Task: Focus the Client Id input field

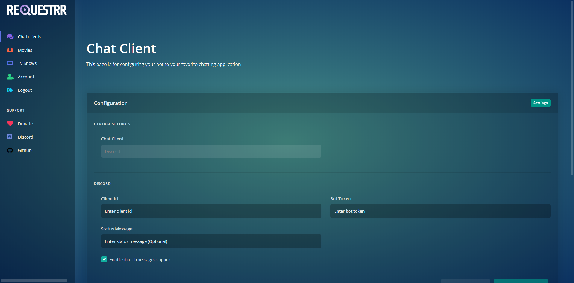Action: click(211, 211)
